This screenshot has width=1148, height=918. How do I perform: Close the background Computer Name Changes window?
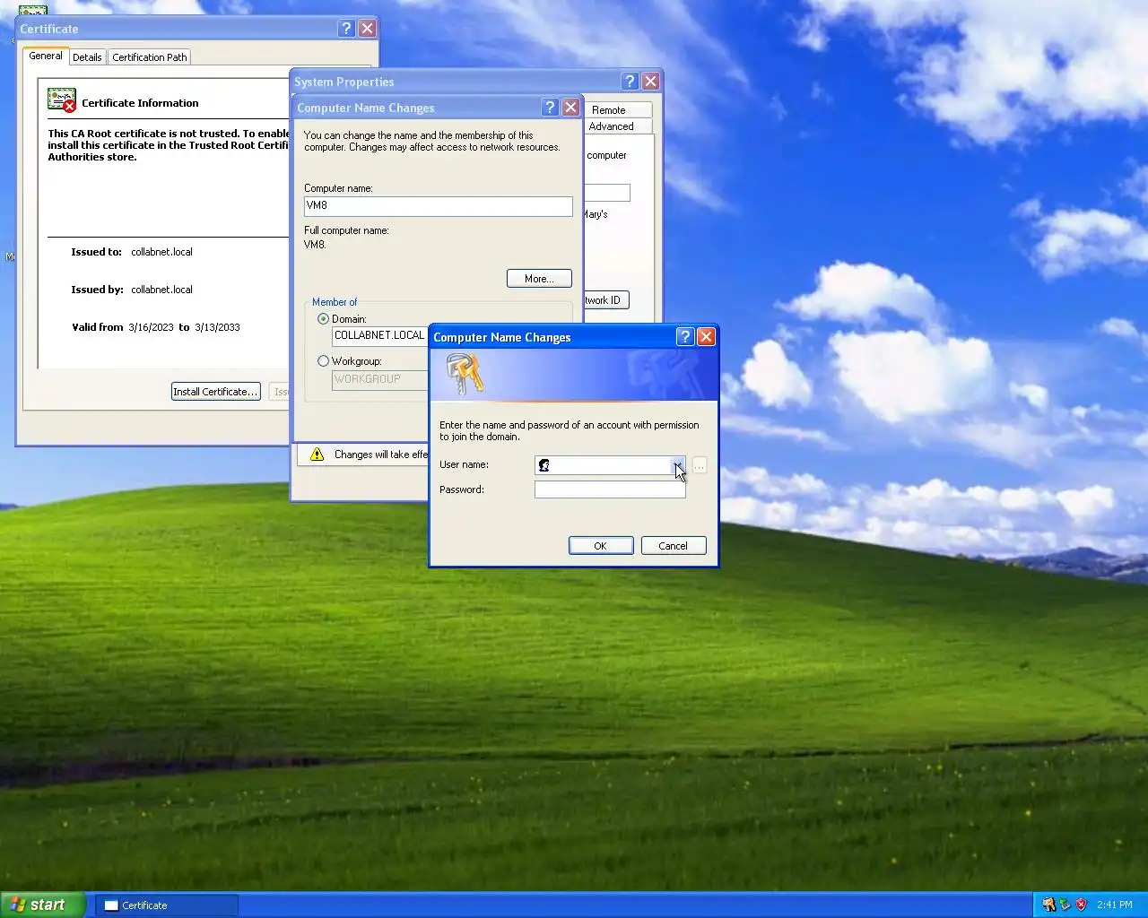pyautogui.click(x=570, y=107)
